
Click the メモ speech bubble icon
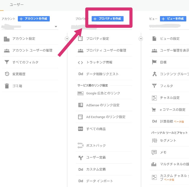point(154,152)
